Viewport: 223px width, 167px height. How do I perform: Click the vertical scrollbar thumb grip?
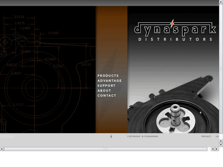pyautogui.click(x=221, y=69)
